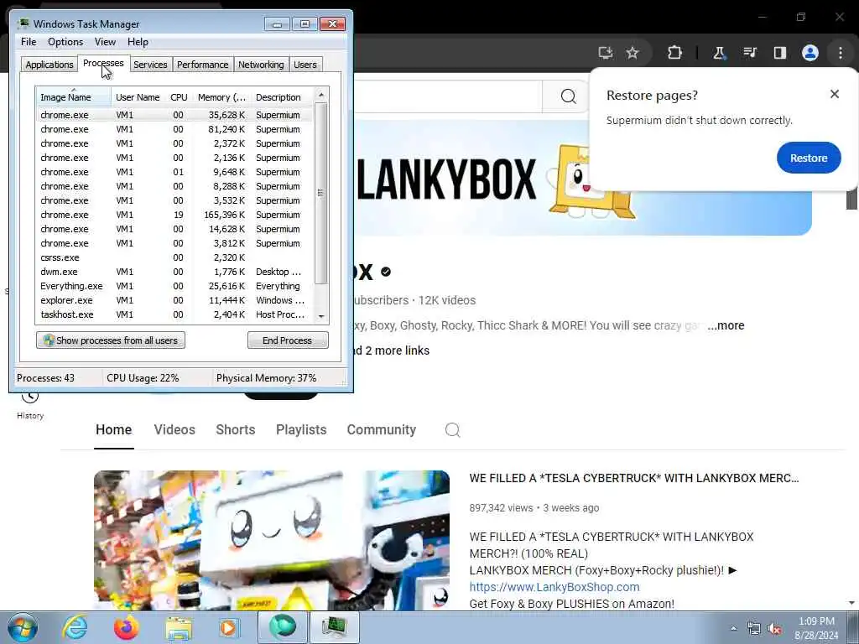Open the Chrome Labs flask icon
859x644 pixels.
tap(719, 53)
